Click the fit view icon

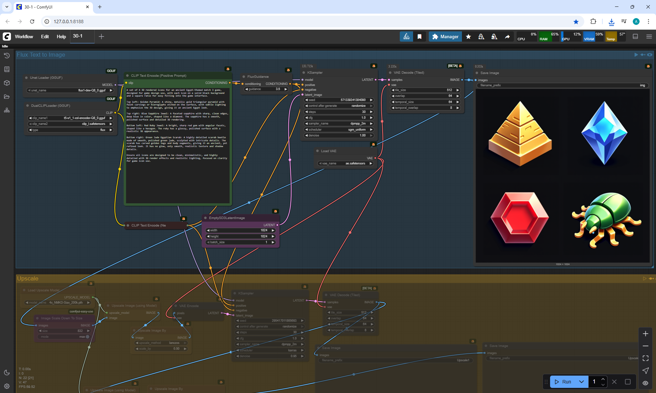click(645, 358)
